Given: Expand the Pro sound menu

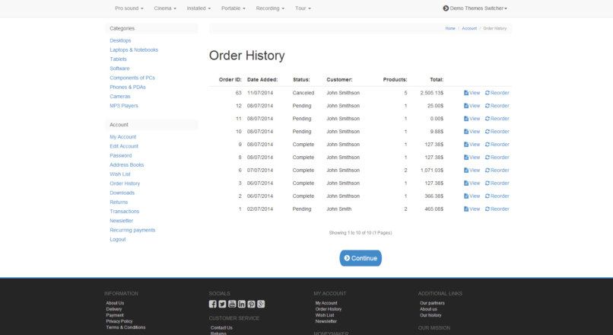Looking at the screenshot, I should (129, 8).
